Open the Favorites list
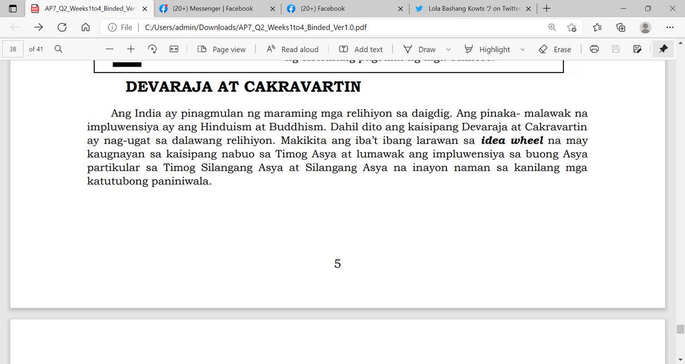The width and height of the screenshot is (685, 364). pos(597,27)
